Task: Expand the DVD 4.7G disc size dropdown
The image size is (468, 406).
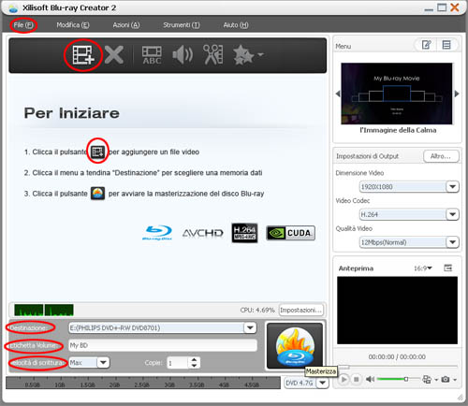Action: click(323, 383)
